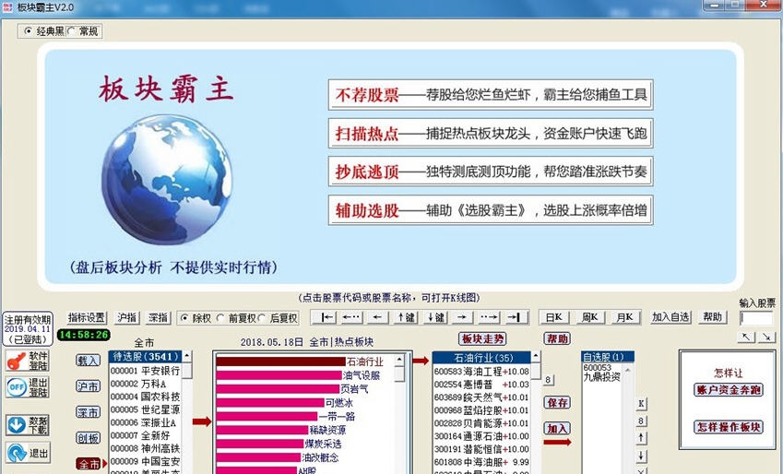Select stock 000005 世纪星源
This screenshot has height=474, width=783.
[145, 409]
